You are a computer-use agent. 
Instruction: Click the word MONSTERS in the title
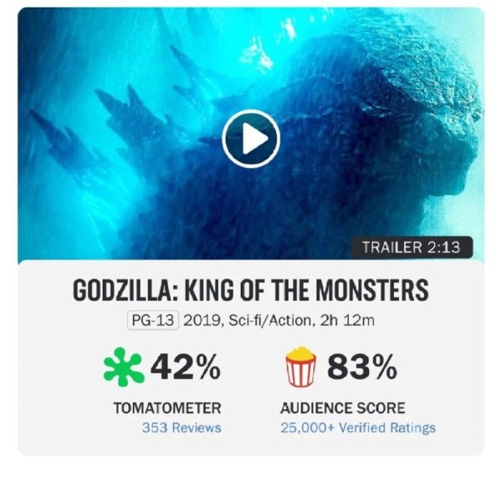pyautogui.click(x=372, y=290)
